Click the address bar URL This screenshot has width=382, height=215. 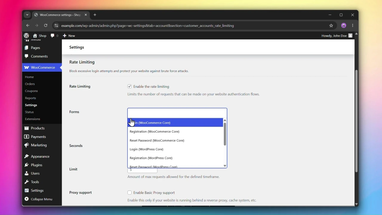148,26
